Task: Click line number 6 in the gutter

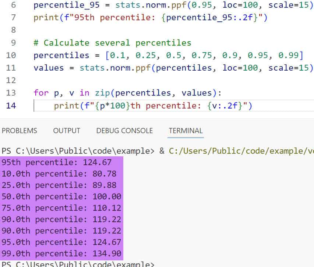Action: (x=14, y=6)
